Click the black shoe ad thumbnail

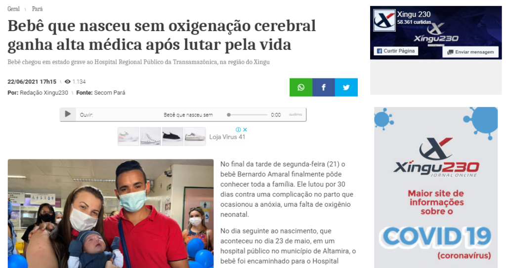pyautogui.click(x=172, y=136)
